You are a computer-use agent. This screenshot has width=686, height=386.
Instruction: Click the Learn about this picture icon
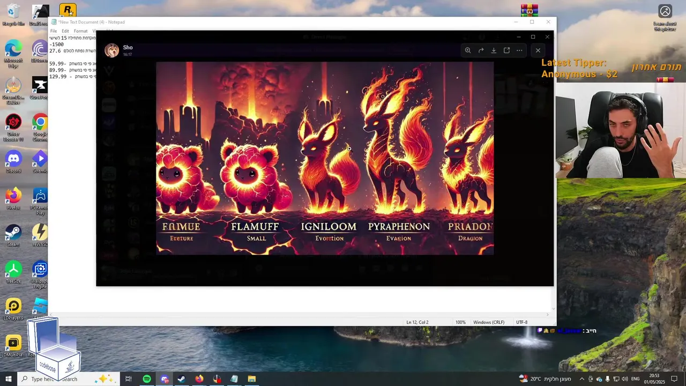pos(665,18)
